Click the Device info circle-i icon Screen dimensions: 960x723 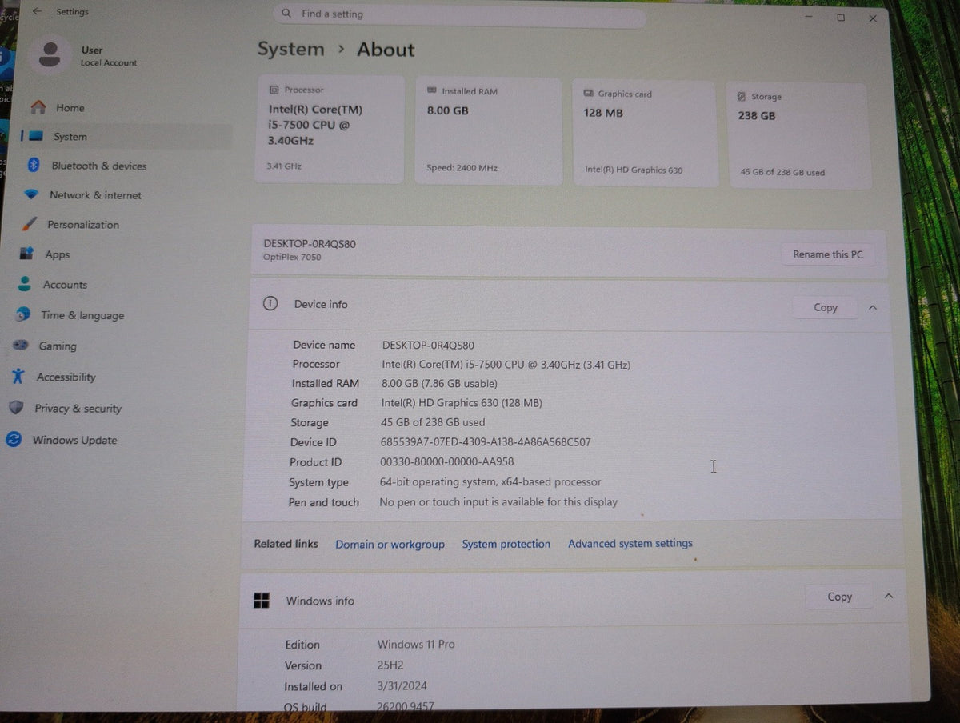270,303
